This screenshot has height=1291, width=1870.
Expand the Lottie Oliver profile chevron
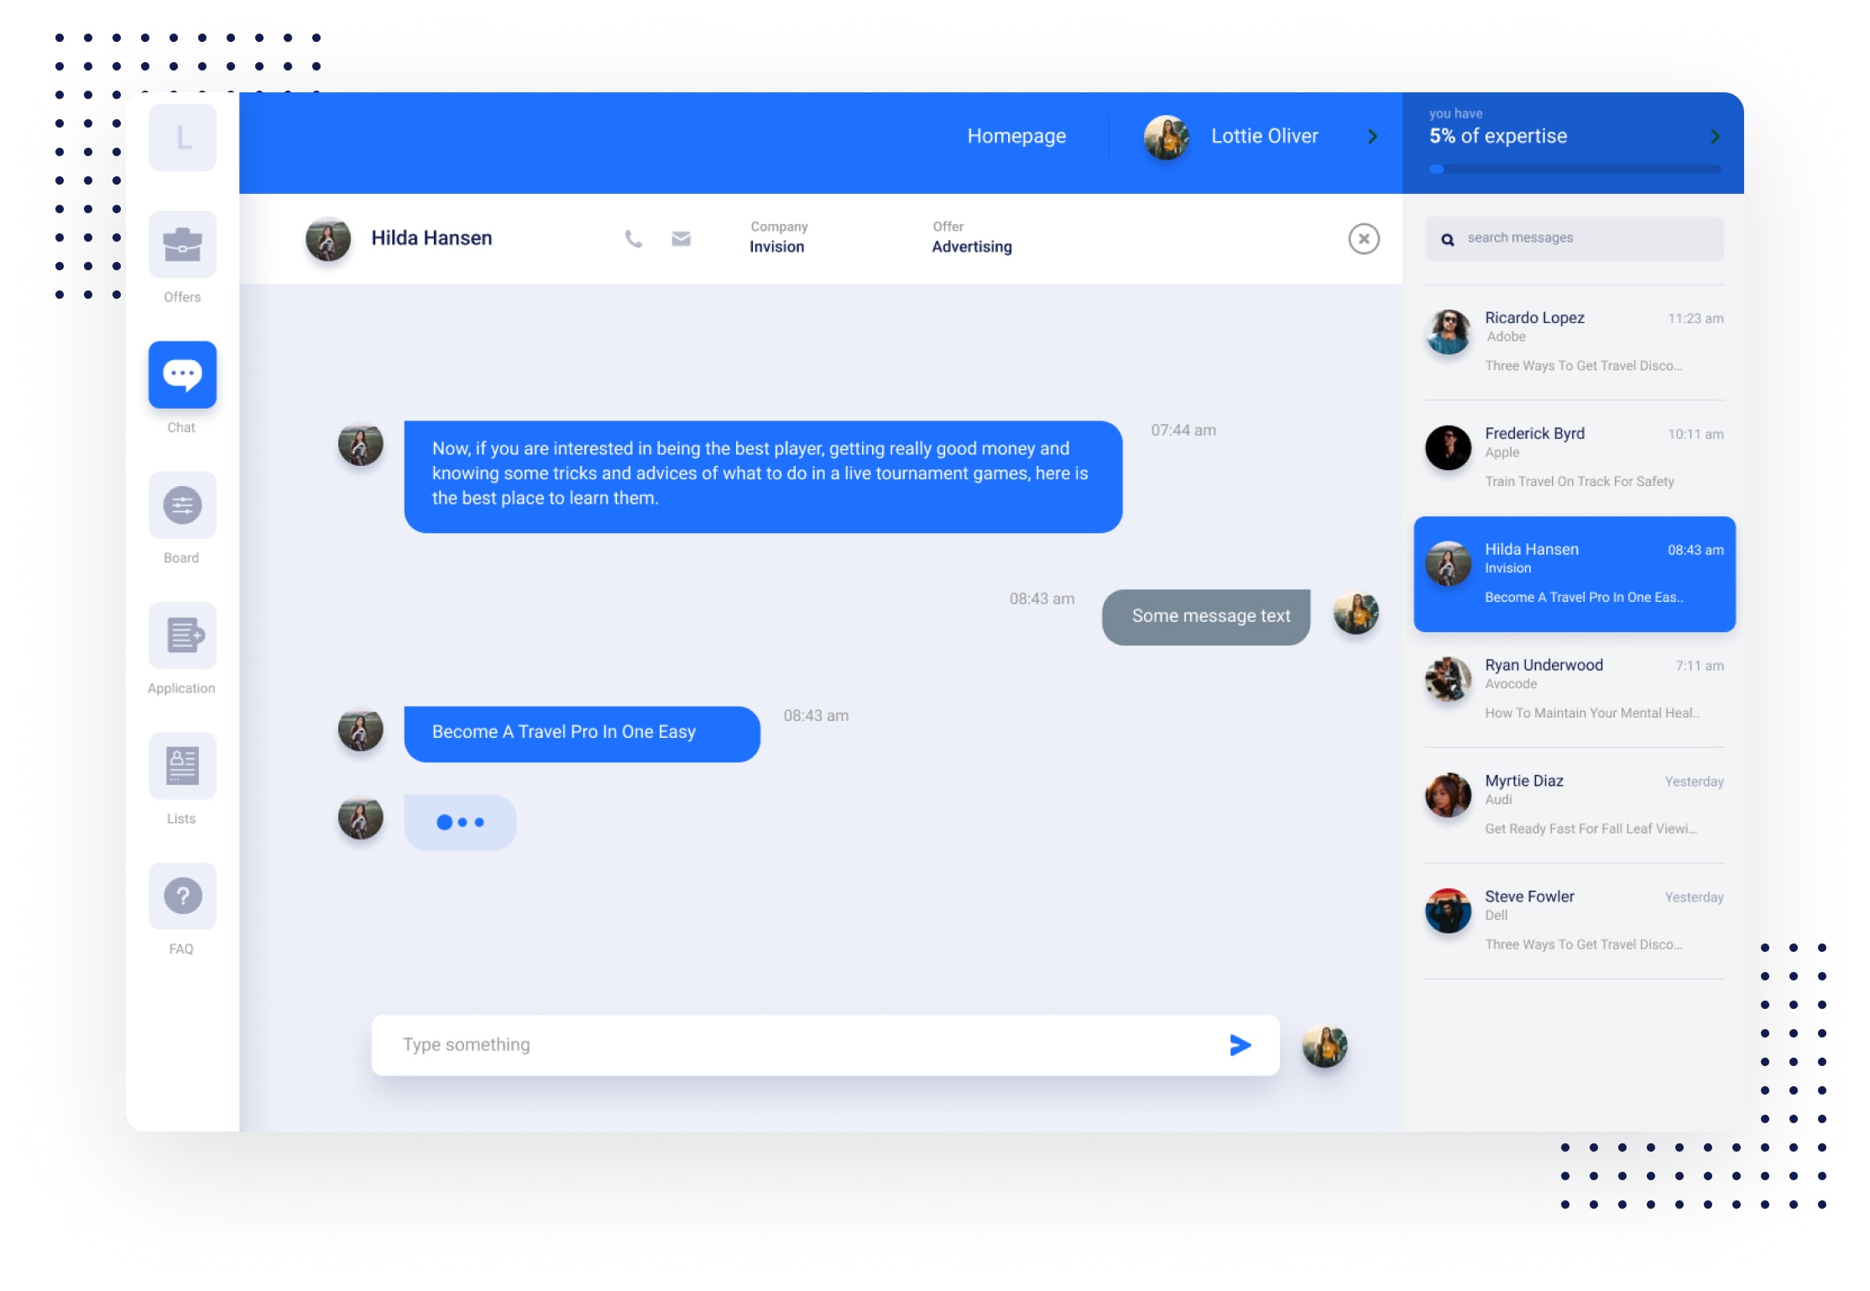coord(1373,136)
